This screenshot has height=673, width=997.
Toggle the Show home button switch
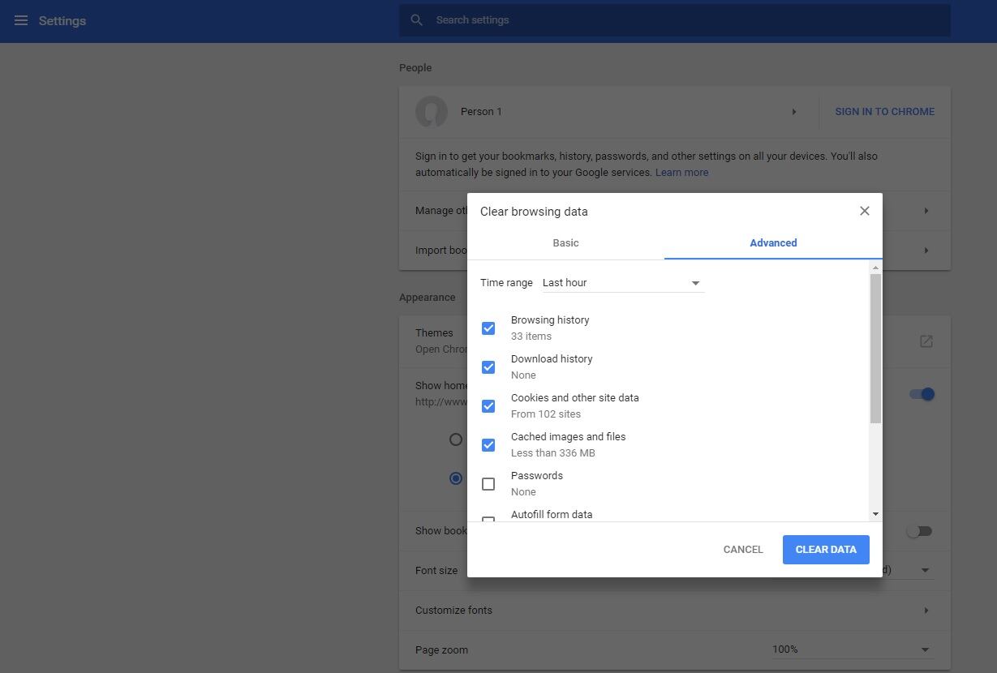[921, 394]
